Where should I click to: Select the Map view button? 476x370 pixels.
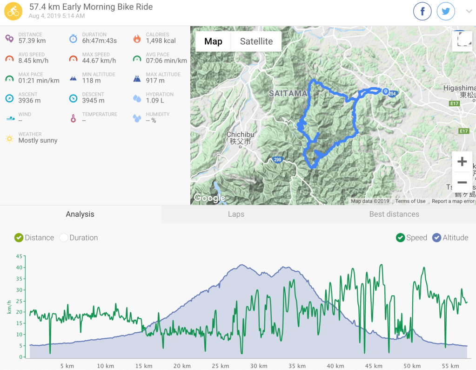click(x=213, y=41)
